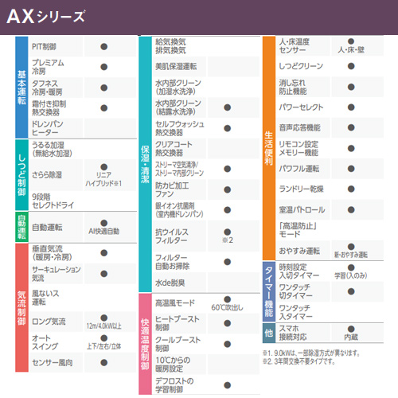Click the 気流制御 red category bar
Viewport: 398px width, 398px height.
point(21,307)
